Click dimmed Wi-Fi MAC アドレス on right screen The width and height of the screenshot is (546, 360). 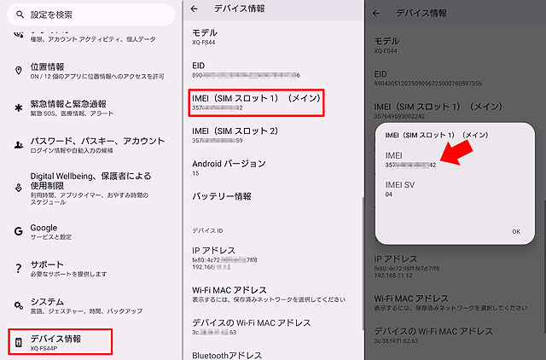tap(450, 303)
